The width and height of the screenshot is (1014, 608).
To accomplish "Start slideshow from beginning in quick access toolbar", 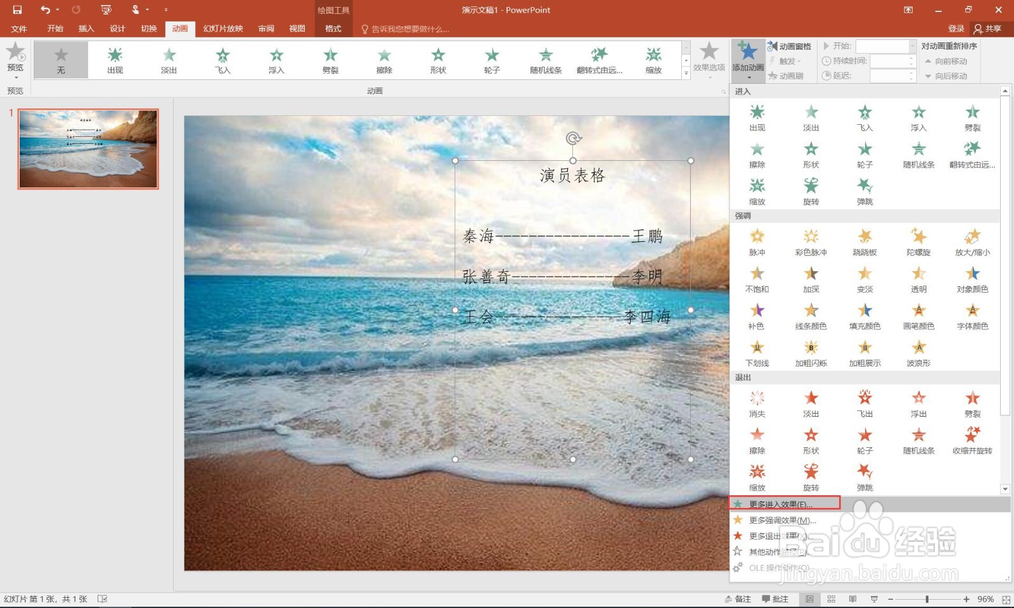I will pyautogui.click(x=106, y=9).
